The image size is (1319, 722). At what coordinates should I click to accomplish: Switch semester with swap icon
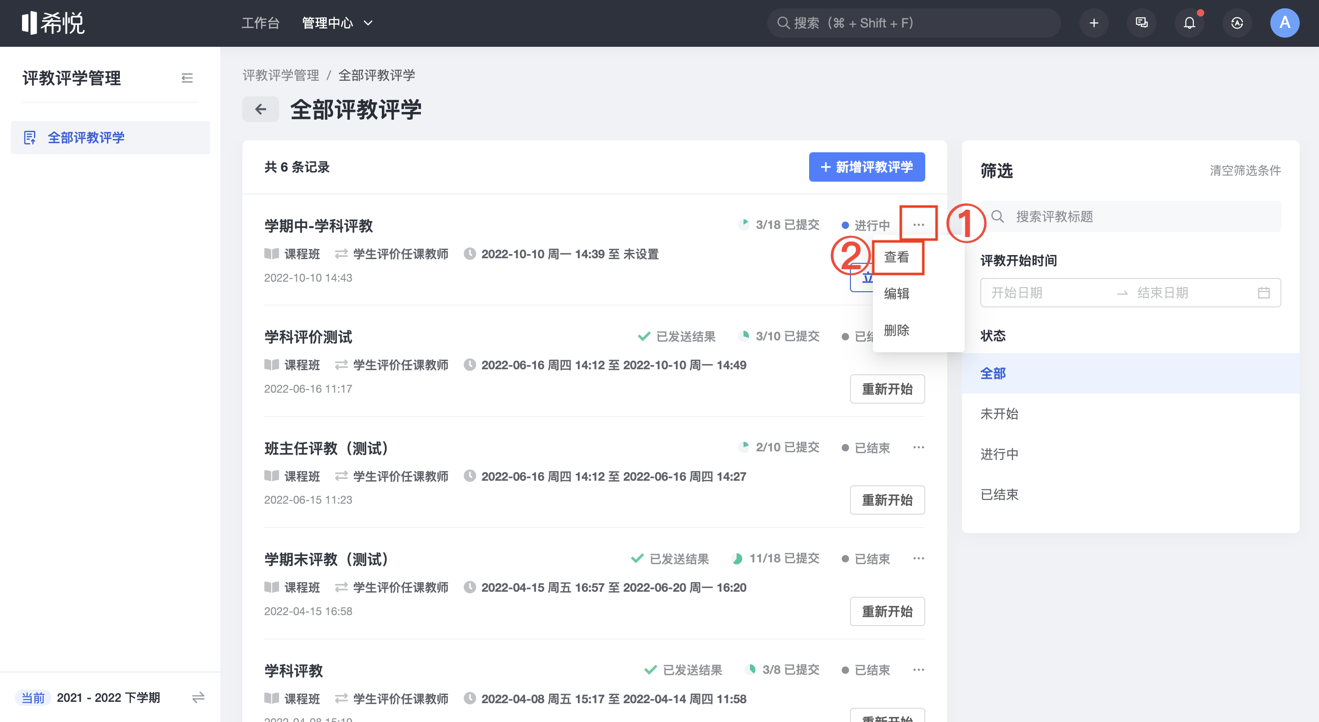(x=198, y=697)
